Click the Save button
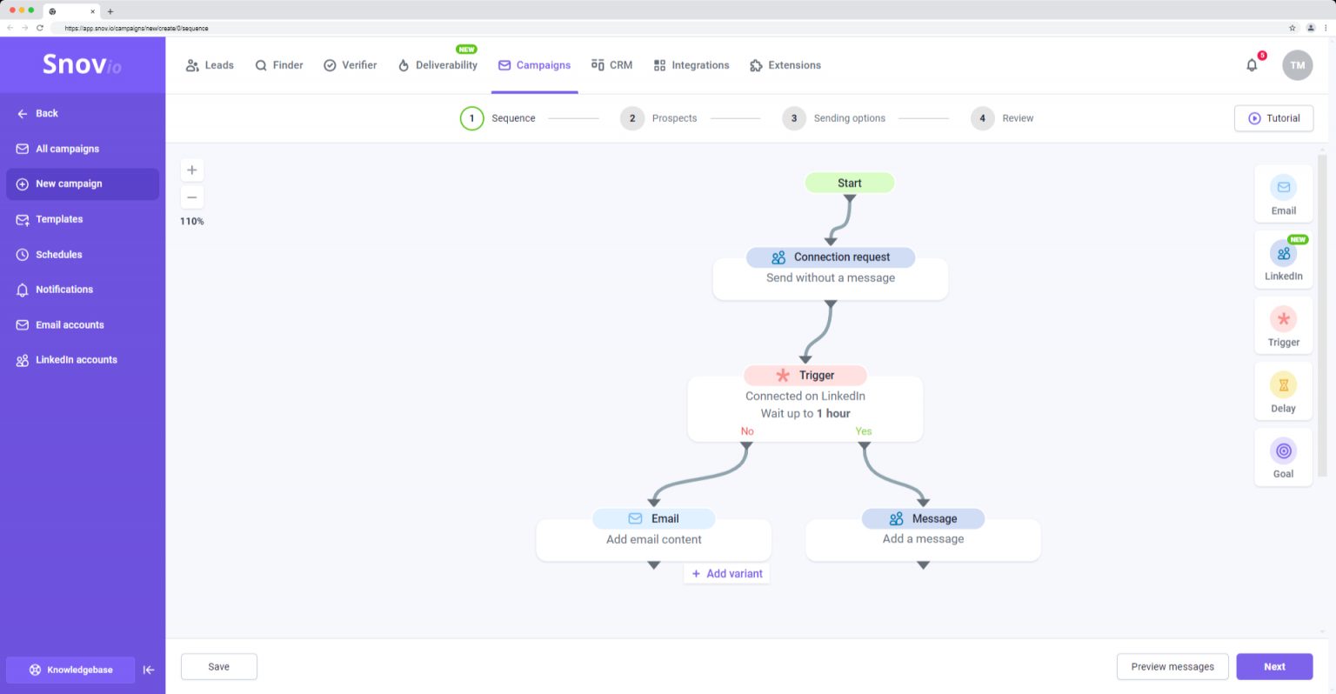 [x=219, y=667]
